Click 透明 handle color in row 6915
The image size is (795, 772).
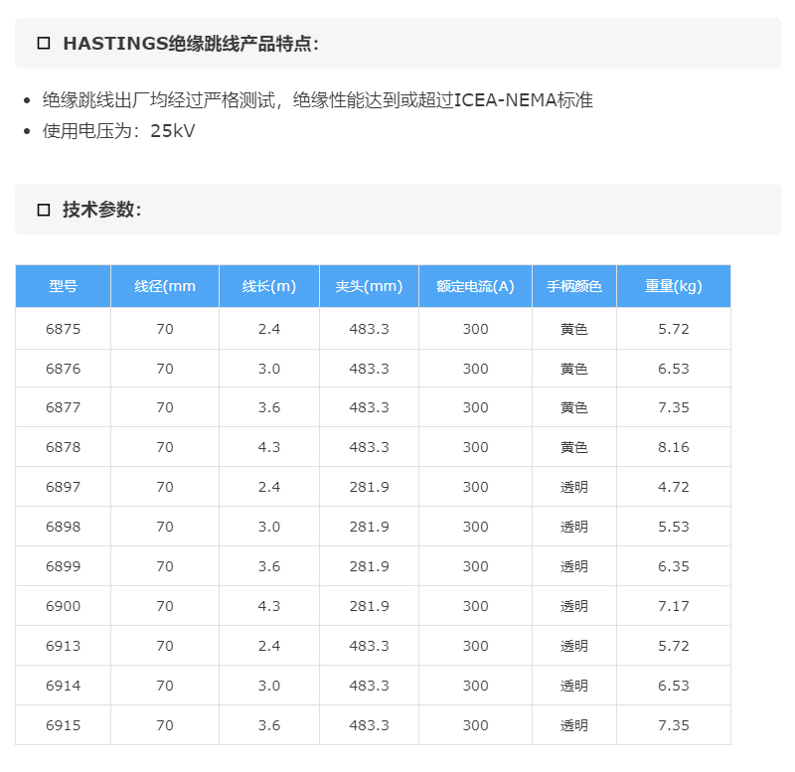click(574, 725)
